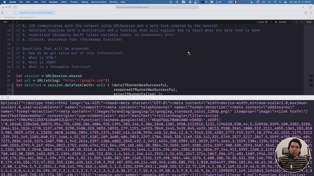Click responseIfRunnerWasSuccessful parameter
Image resolution: width=314 pixels, height=176 pixels.
coord(145,90)
